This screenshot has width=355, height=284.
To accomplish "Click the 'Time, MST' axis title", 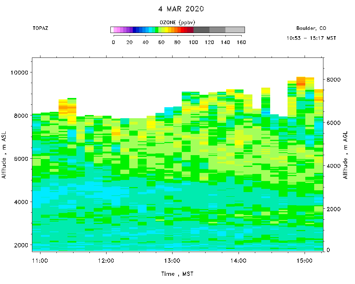I will 177,274.
